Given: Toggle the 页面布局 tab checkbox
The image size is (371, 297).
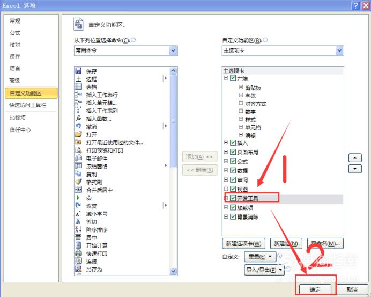Looking at the screenshot, I should (233, 151).
